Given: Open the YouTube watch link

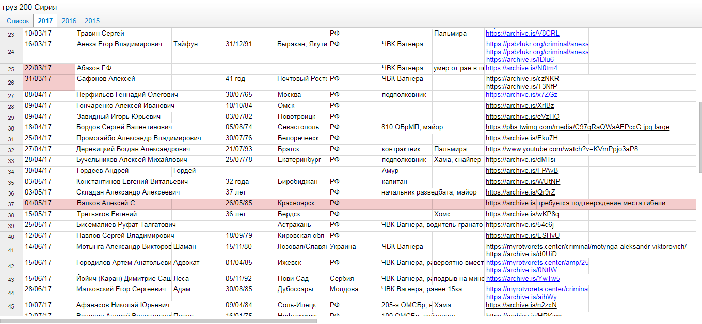Looking at the screenshot, I should point(562,149).
